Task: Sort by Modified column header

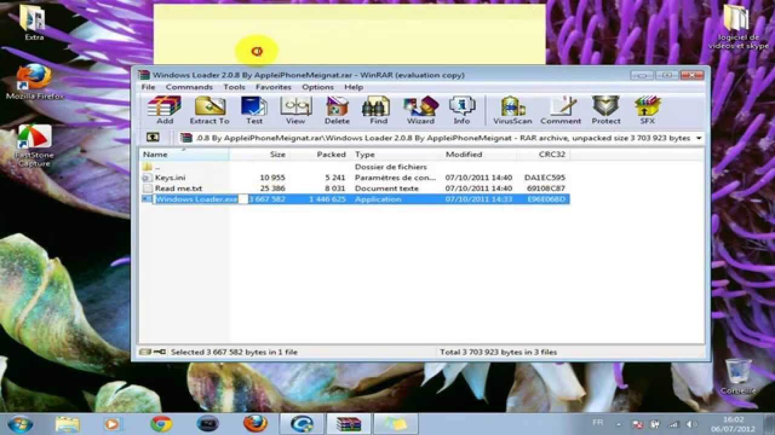Action: click(x=480, y=155)
